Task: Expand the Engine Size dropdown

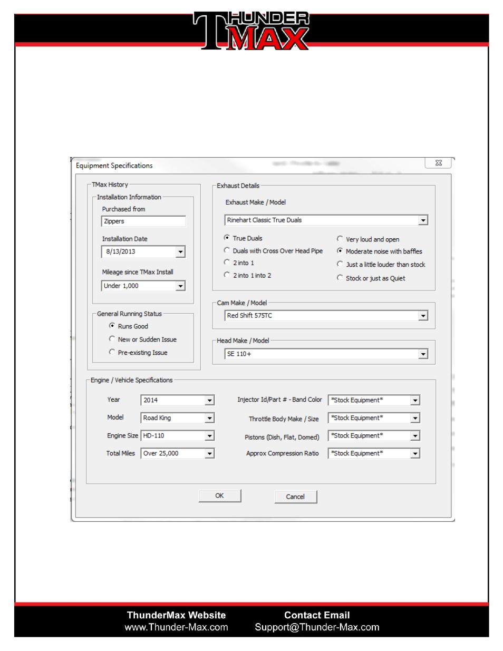Action: [209, 436]
